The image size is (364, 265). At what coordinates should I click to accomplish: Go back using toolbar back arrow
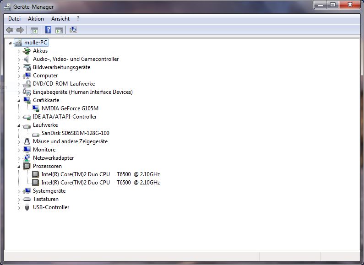point(10,30)
